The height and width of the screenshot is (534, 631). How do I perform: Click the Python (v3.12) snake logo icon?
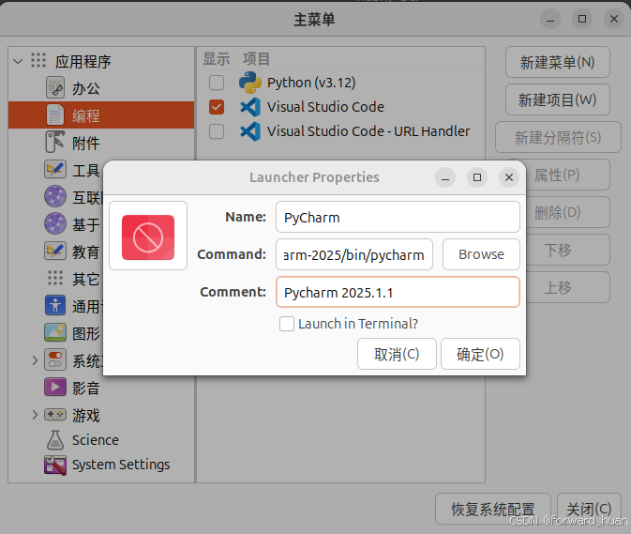[x=250, y=83]
